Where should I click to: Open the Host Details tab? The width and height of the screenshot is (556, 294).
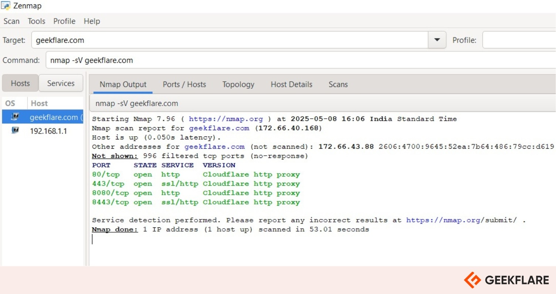point(292,84)
